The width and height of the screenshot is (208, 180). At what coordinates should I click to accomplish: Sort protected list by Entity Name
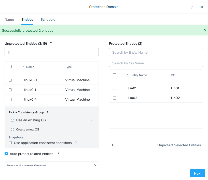[138, 75]
